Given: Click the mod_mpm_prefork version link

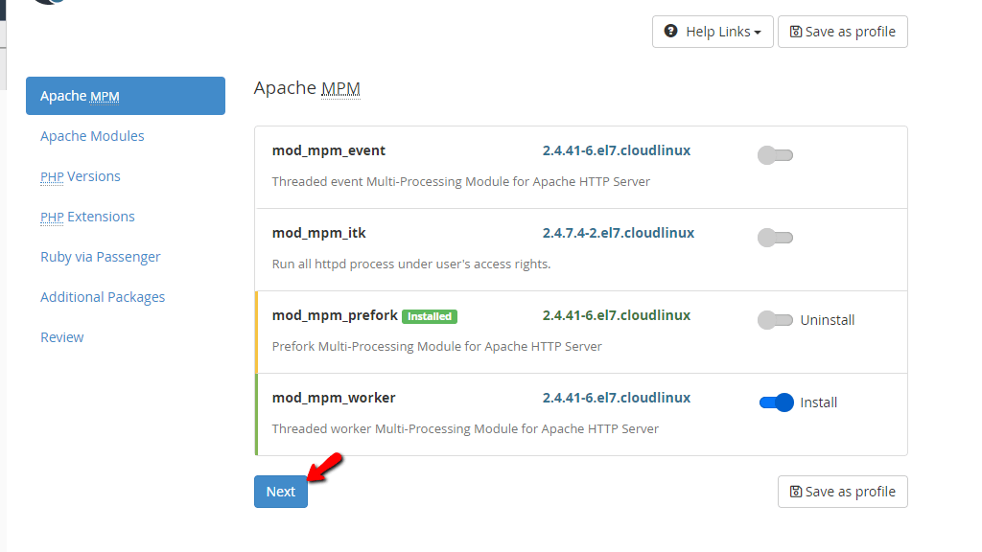Looking at the screenshot, I should click(x=617, y=315).
